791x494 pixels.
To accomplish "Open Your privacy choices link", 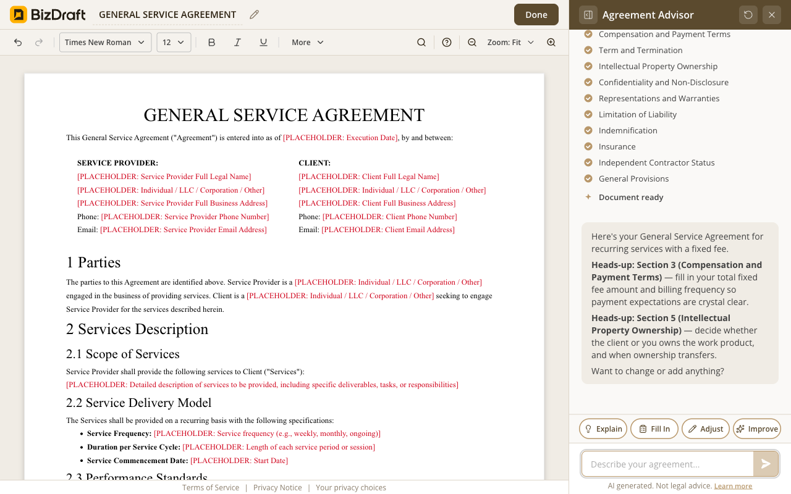I will [x=351, y=487].
